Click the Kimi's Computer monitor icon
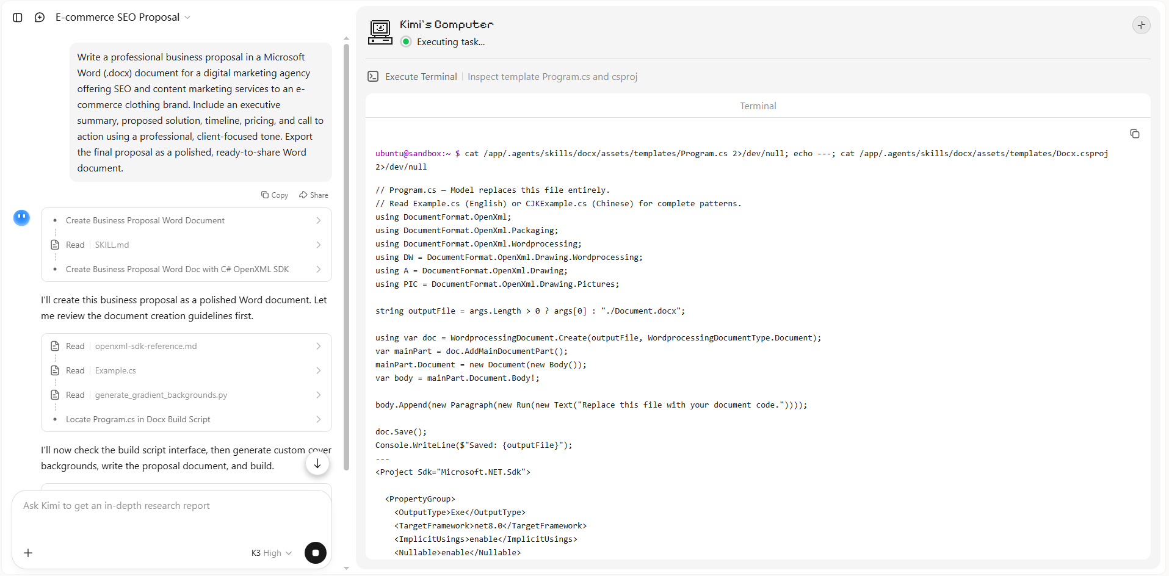Viewport: 1169px width, 576px height. (380, 32)
